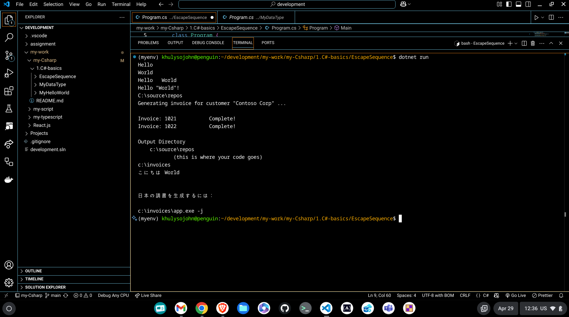Click Prettier in status bar
The height and width of the screenshot is (317, 569).
coord(542,295)
